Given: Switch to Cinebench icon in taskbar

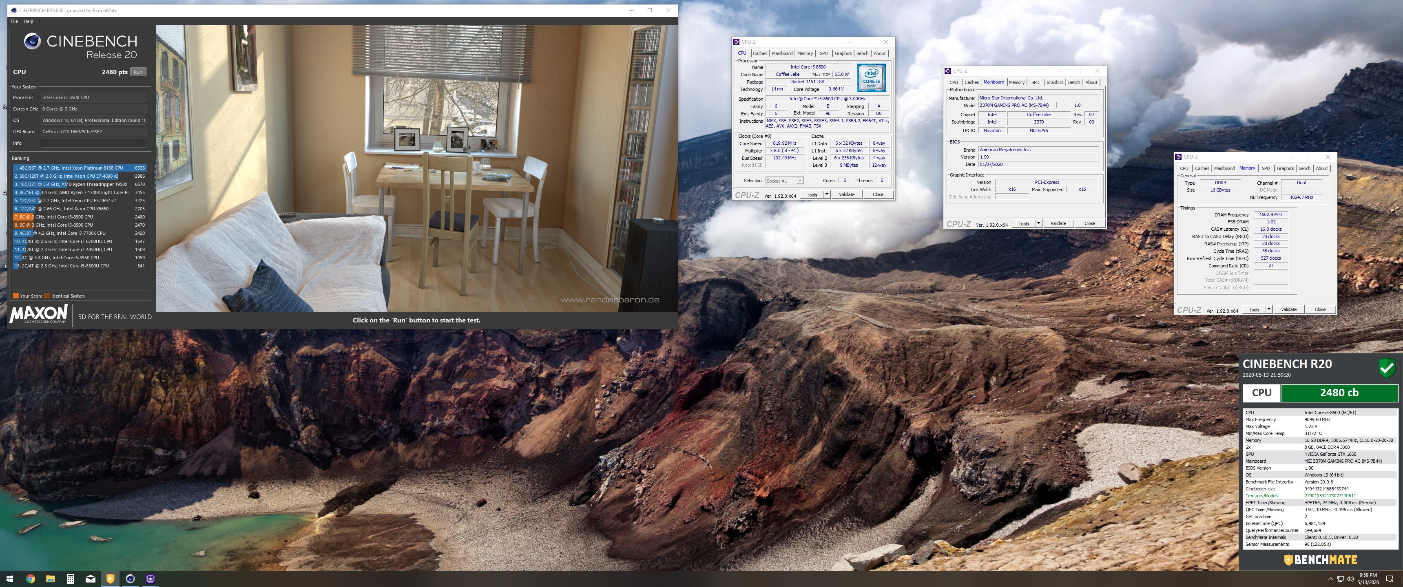Looking at the screenshot, I should (x=130, y=579).
